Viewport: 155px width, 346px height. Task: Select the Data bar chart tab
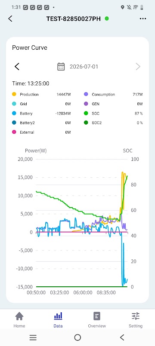[x=58, y=316]
